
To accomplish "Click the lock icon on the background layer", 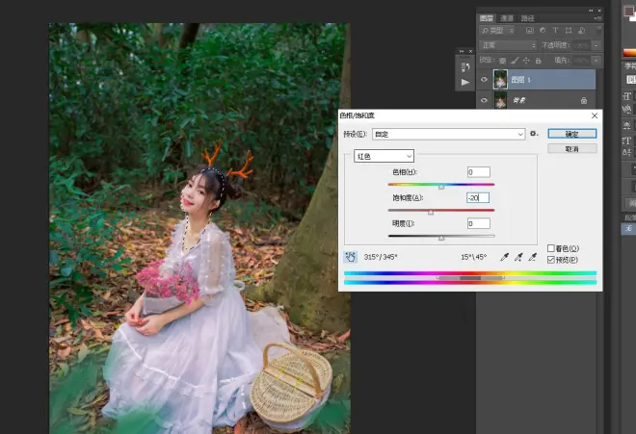I will pyautogui.click(x=584, y=99).
